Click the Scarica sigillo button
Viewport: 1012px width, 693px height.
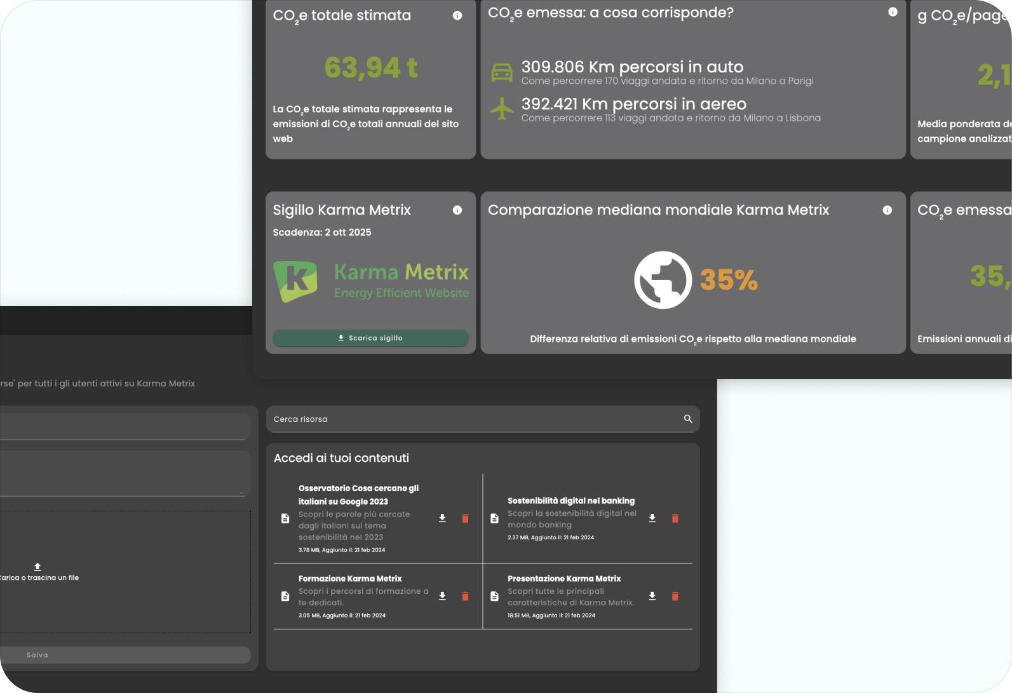(x=370, y=338)
